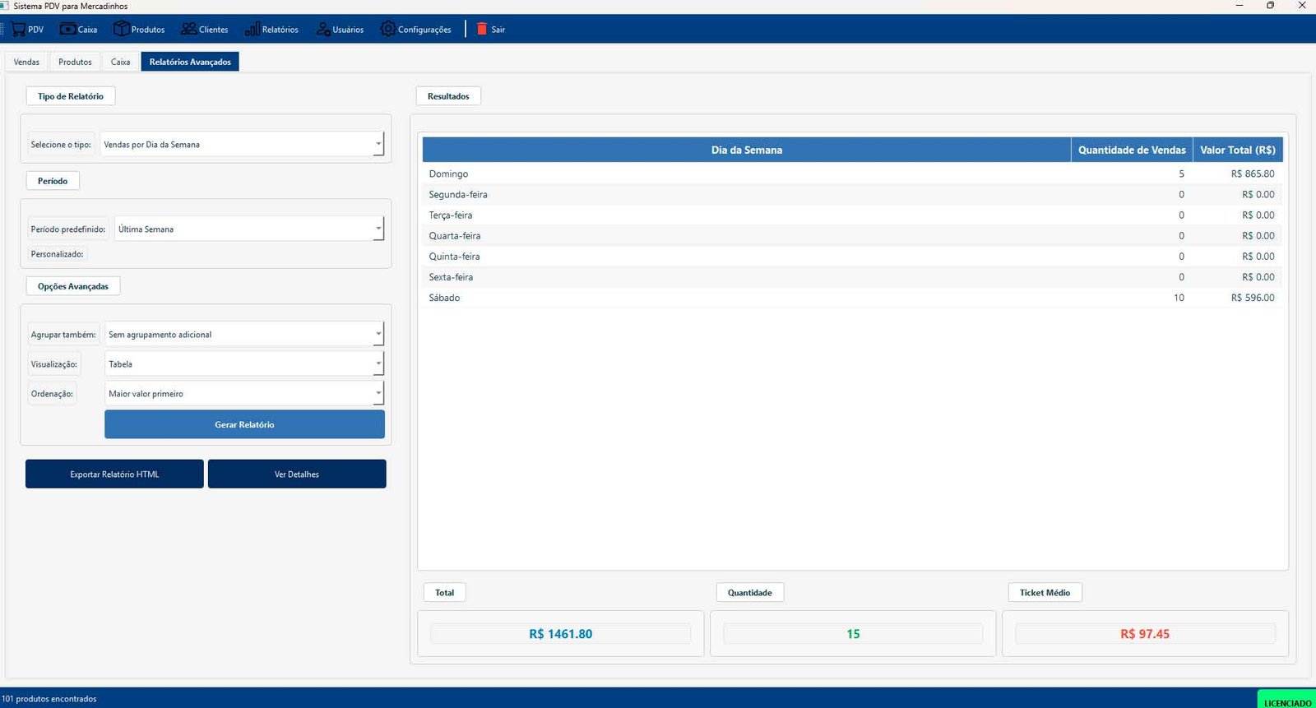Click the Produtos box icon
The width and height of the screenshot is (1316, 708).
[x=121, y=29]
